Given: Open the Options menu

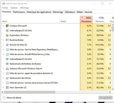Looking at the screenshot, I should point(14,8).
